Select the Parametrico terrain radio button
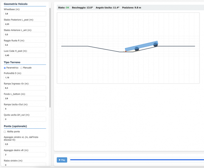Screen dimensions: 204x168 5,68
